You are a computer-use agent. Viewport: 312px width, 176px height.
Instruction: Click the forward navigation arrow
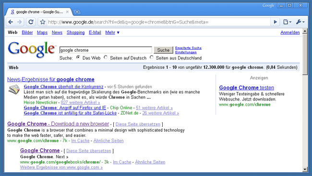pos(20,22)
